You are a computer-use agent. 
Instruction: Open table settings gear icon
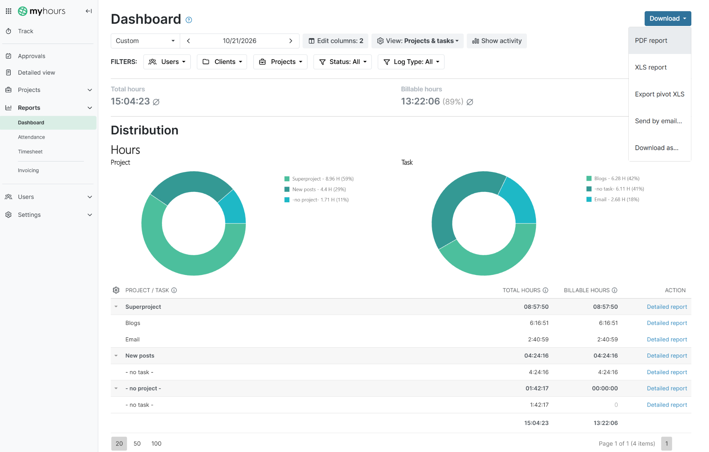pyautogui.click(x=116, y=290)
